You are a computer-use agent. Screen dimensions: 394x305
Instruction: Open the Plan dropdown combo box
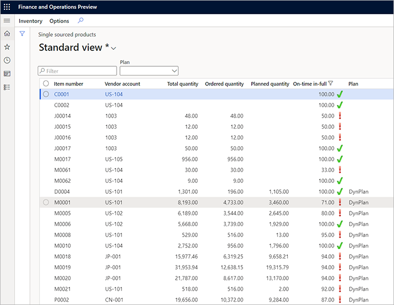coord(149,71)
